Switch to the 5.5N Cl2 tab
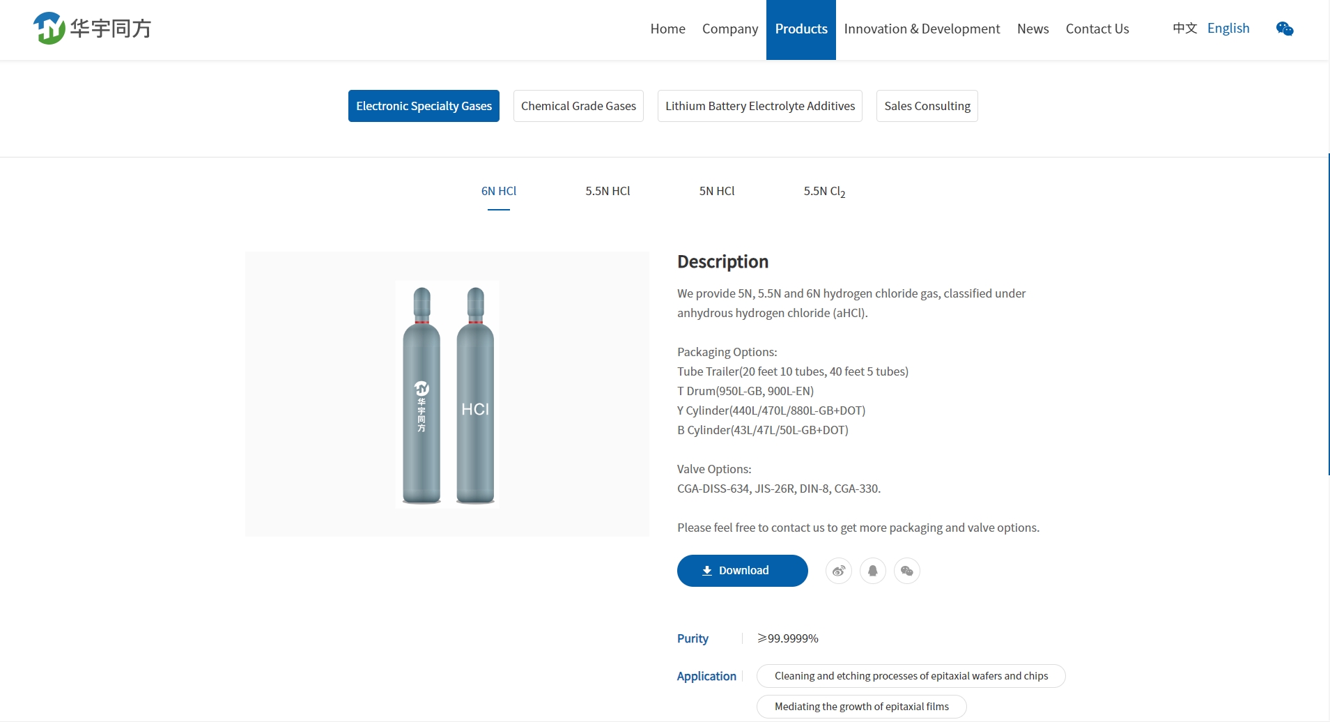Screen dimensions: 1330x722 coord(823,191)
